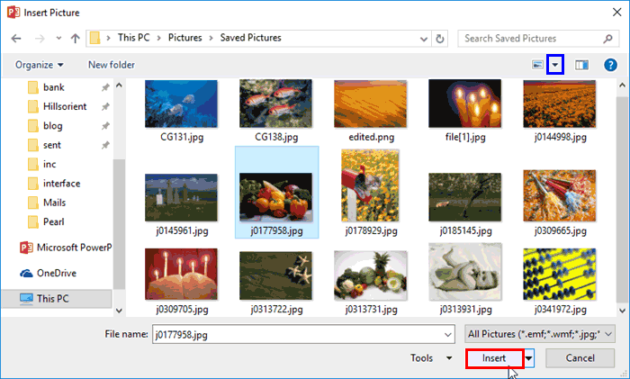
Task: Open the recent locations dropdown arrow
Action: (58, 39)
